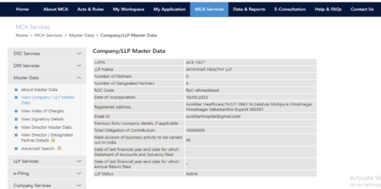Click the Number of Designated Partners label
Viewport: 381px width, 189px height.
[124, 83]
